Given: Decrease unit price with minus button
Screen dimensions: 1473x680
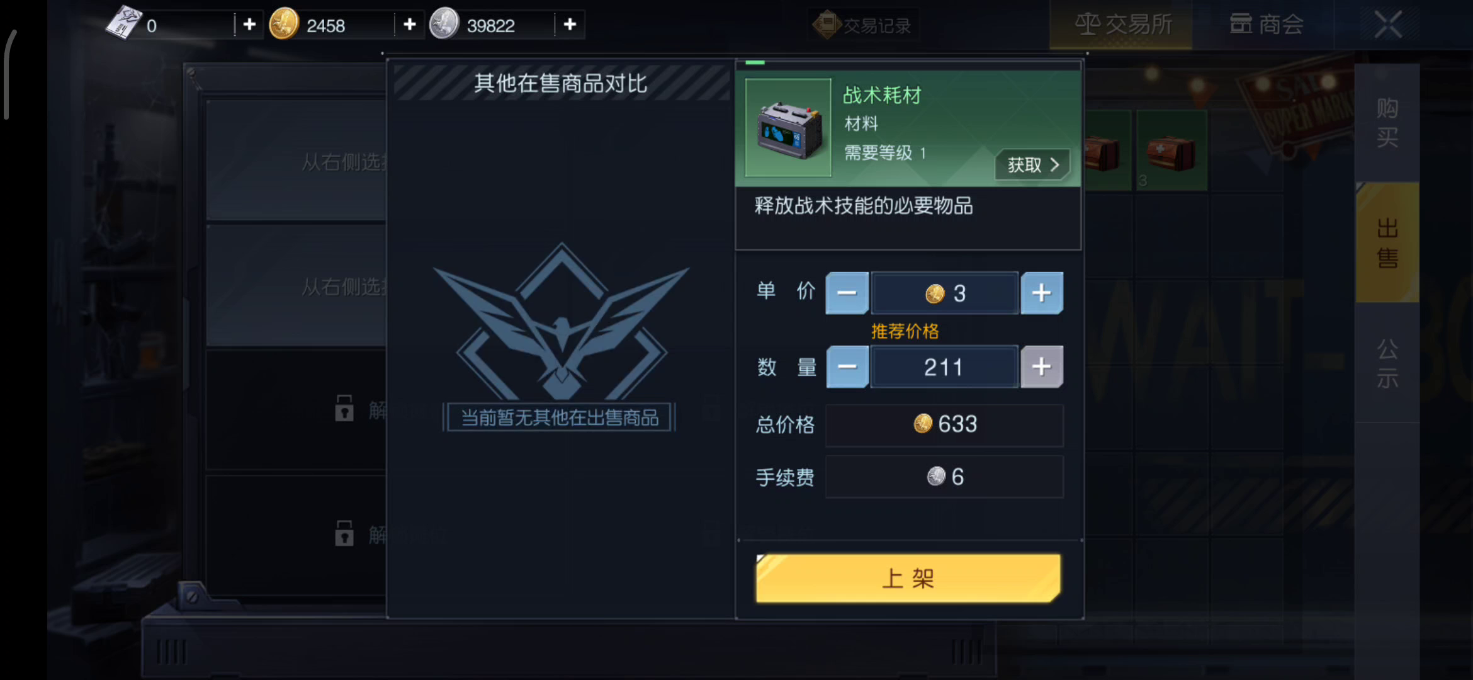Looking at the screenshot, I should (847, 293).
